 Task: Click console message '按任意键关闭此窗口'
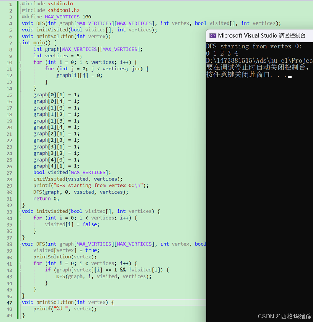click(238, 74)
